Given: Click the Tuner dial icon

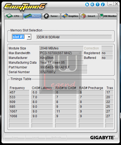Looking at the screenshot, I should pos(46,16).
